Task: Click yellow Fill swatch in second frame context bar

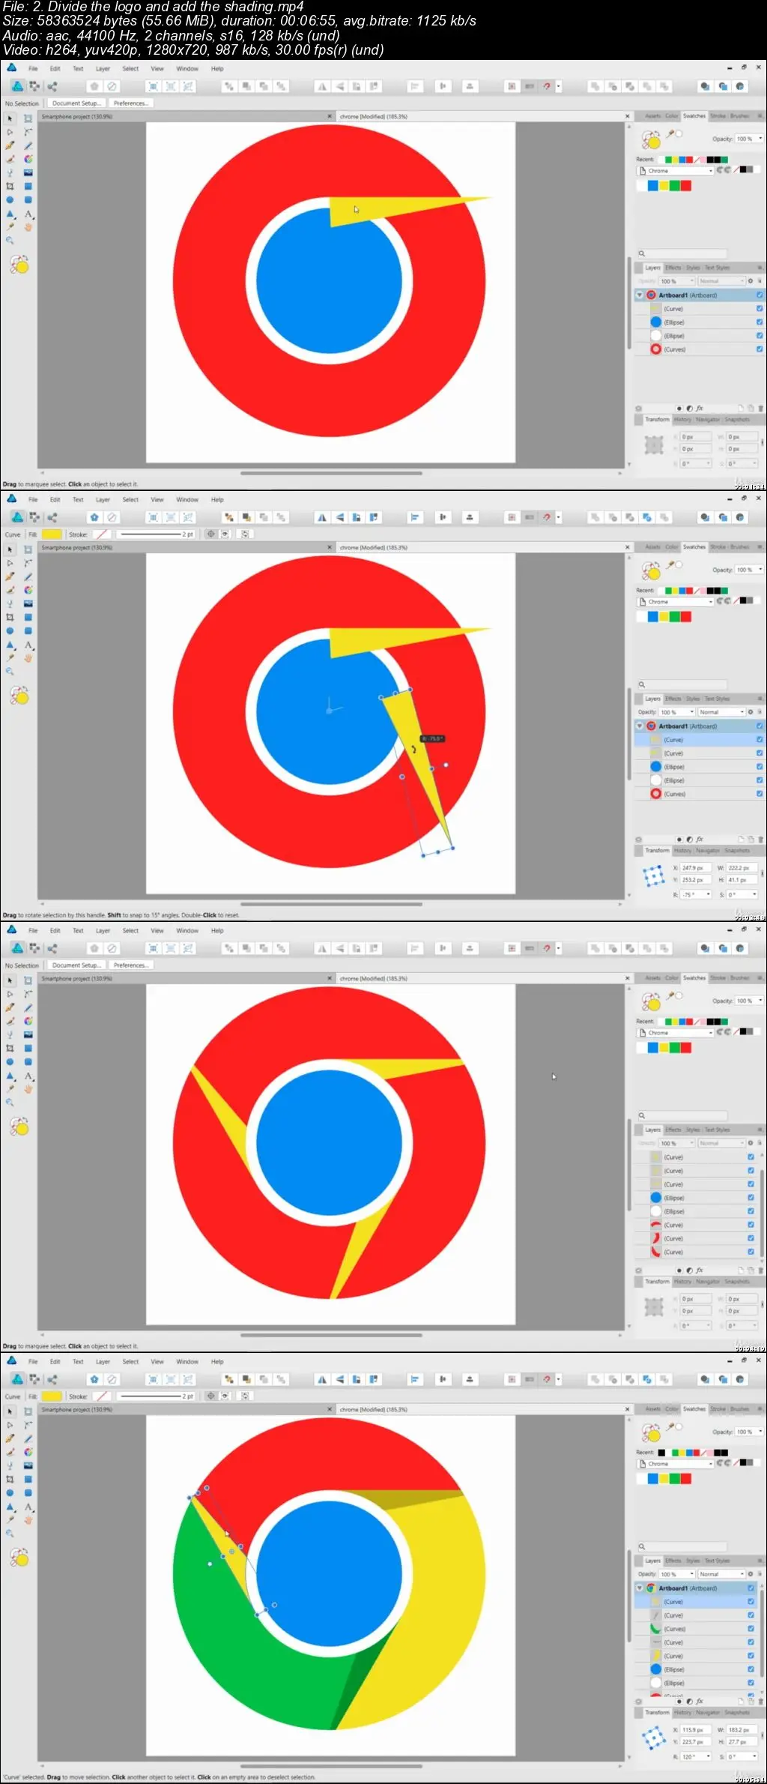Action: (x=52, y=534)
